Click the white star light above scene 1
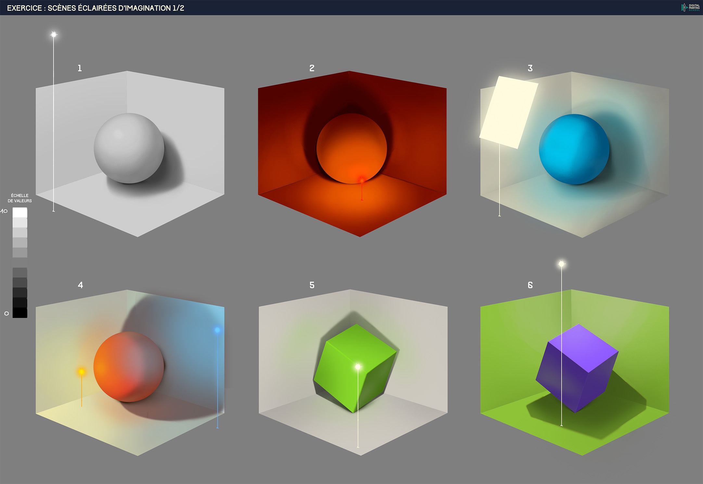 54,34
